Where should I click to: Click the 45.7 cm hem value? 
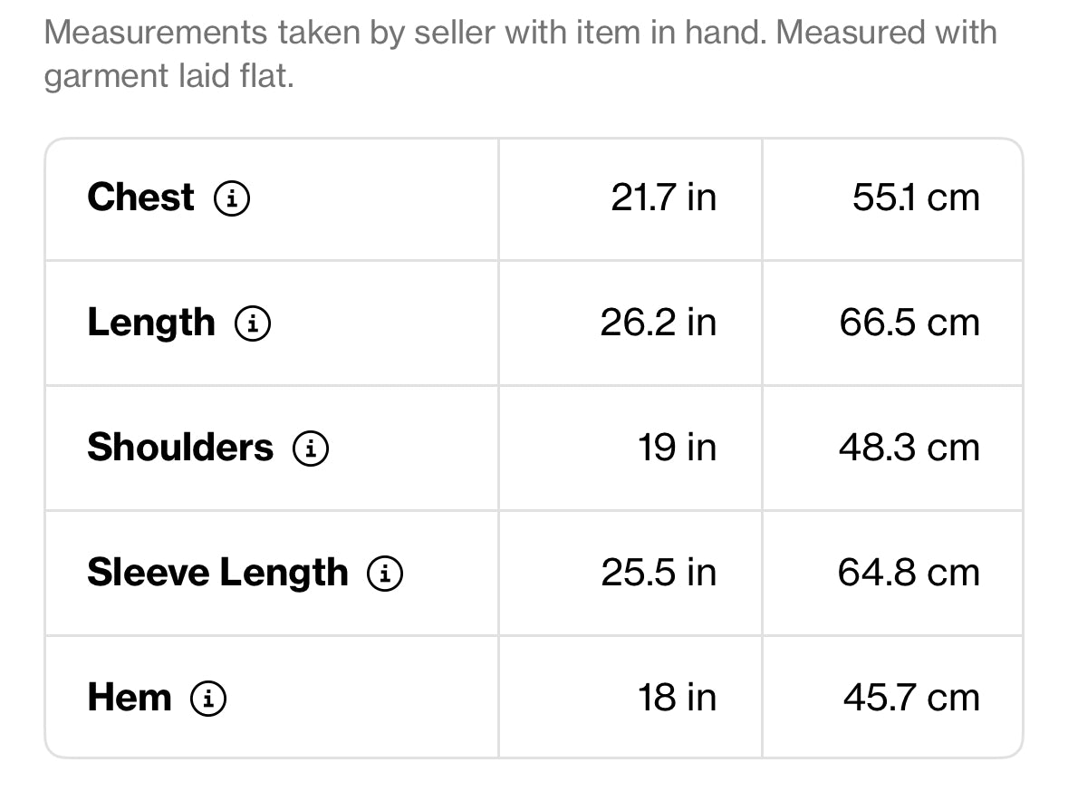tap(911, 698)
